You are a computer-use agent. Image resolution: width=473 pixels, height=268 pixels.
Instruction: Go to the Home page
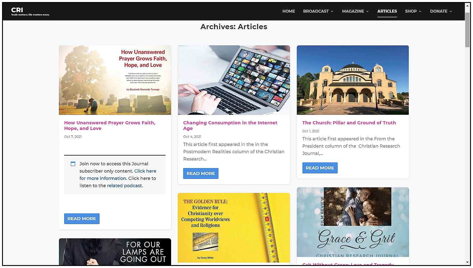coord(288,11)
